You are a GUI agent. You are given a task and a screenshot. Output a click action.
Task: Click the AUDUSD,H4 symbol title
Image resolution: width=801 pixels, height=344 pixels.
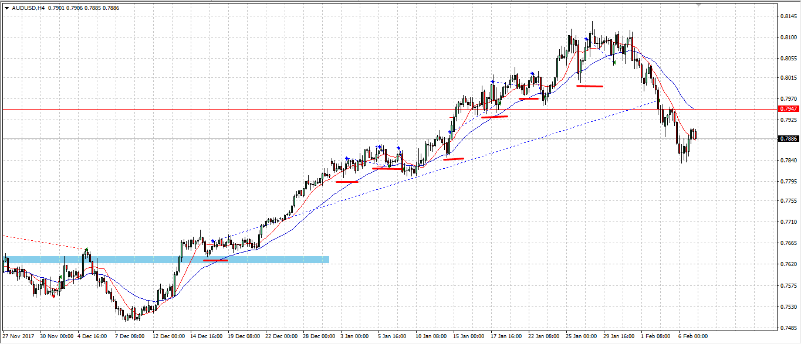coord(28,8)
